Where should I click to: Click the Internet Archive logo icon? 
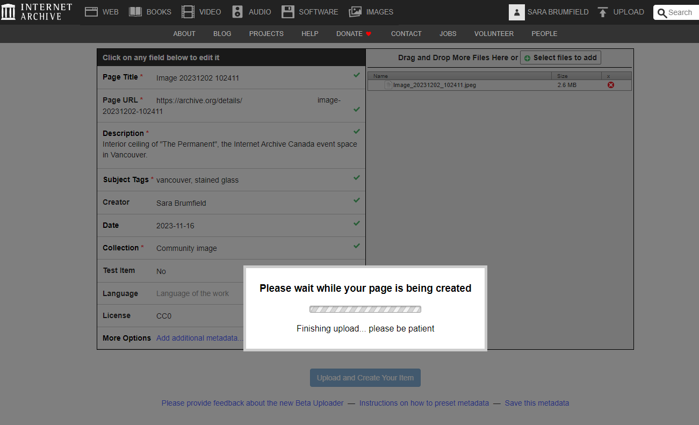tap(9, 12)
